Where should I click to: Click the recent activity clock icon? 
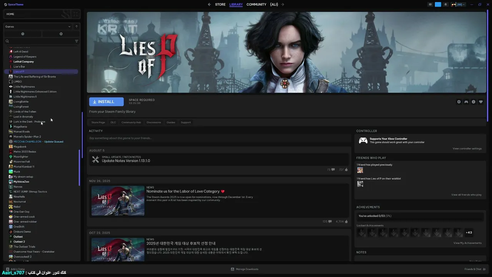coord(23,34)
